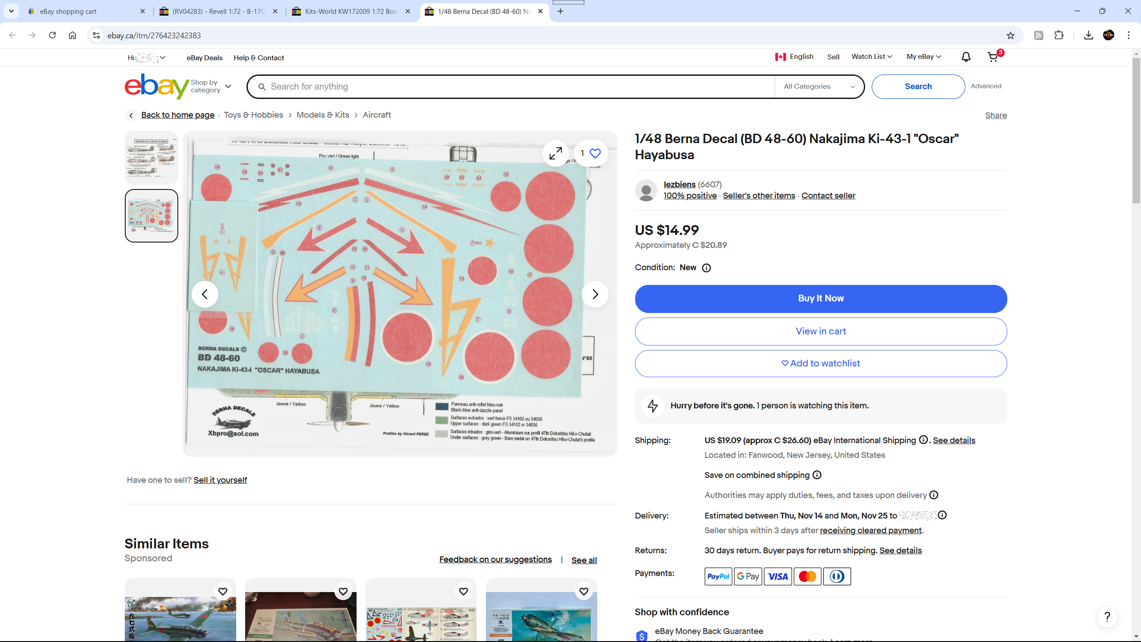The width and height of the screenshot is (1141, 642).
Task: Click Sell in the top menu
Action: (833, 57)
